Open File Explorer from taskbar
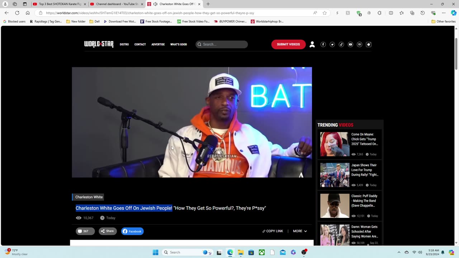The width and height of the screenshot is (459, 258). pos(241,252)
